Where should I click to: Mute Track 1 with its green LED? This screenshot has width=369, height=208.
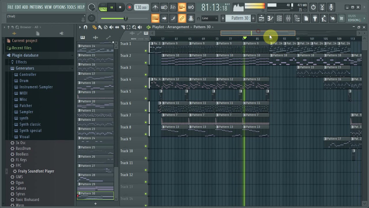tap(146, 51)
